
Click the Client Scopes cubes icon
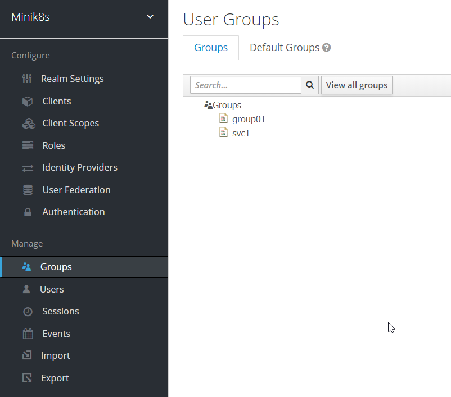pos(29,124)
